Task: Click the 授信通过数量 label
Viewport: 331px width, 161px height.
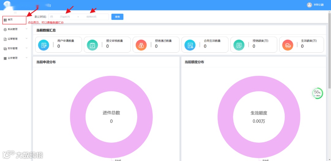Action: [x=163, y=41]
